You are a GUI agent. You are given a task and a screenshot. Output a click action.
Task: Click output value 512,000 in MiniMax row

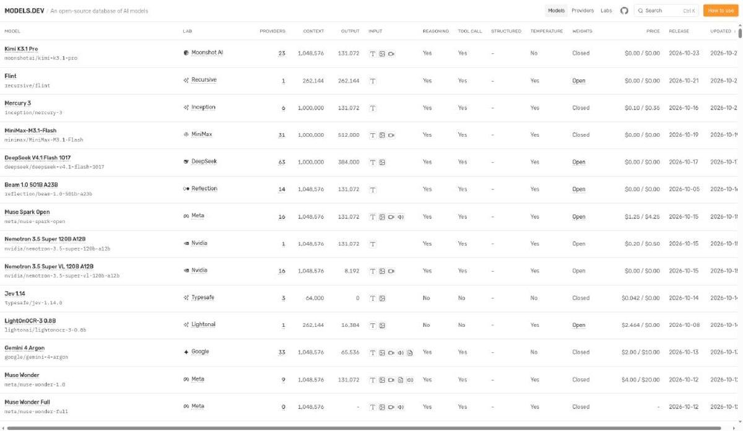[x=349, y=135]
